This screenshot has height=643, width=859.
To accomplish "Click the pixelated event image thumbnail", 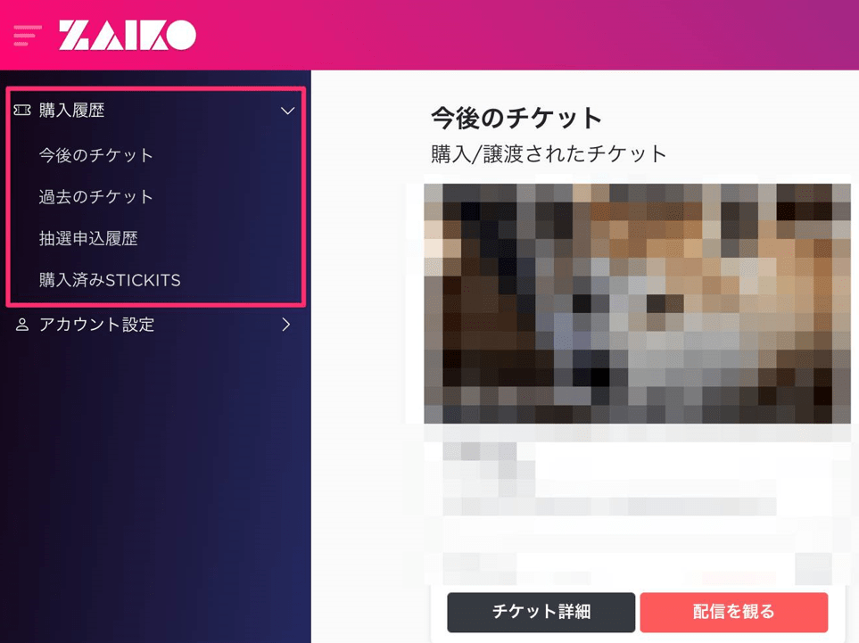I will click(x=637, y=303).
